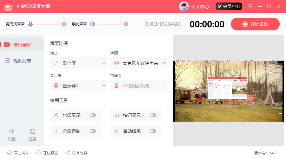286x159 pixels.
Task: Open the 声源 麦克风和系统声音 dropdown
Action: click(x=139, y=63)
